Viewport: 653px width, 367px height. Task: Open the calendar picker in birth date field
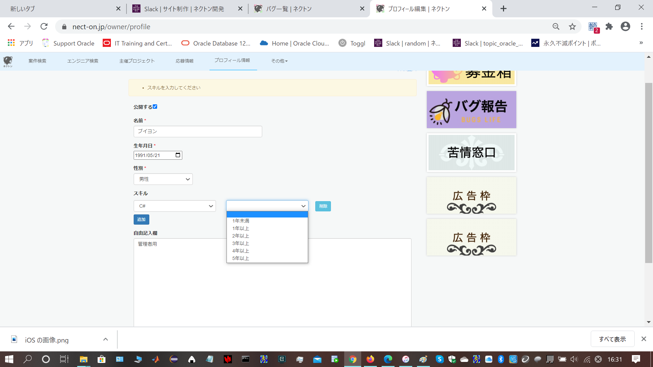178,155
